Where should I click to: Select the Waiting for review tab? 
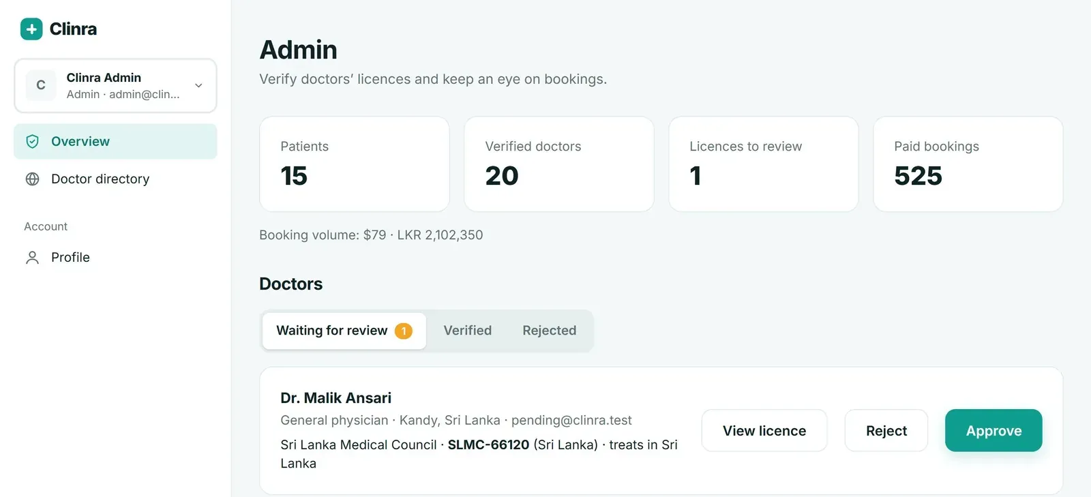tap(344, 331)
